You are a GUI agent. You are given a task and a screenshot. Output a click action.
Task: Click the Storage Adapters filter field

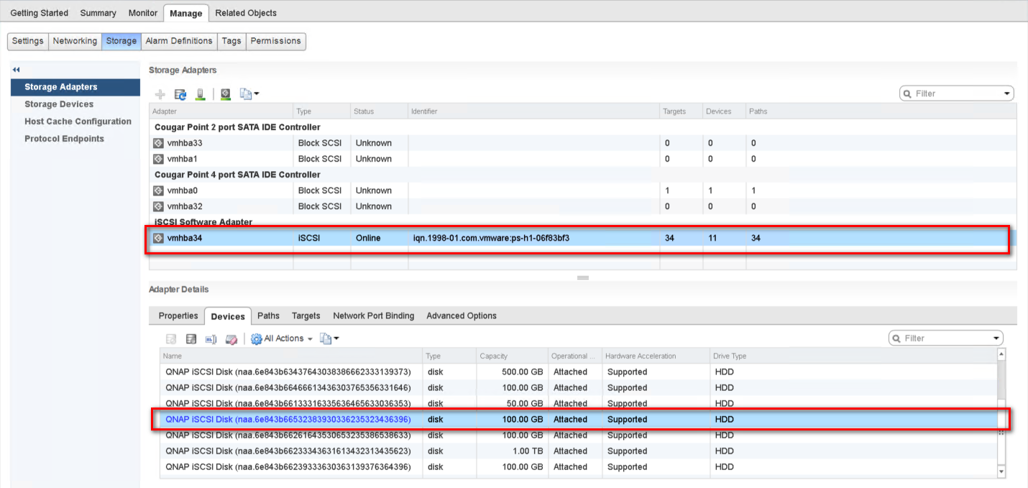(x=957, y=93)
